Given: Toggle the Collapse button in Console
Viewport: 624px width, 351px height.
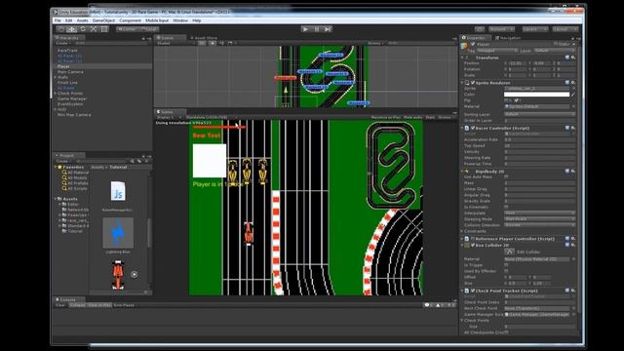Looking at the screenshot, I should click(77, 305).
